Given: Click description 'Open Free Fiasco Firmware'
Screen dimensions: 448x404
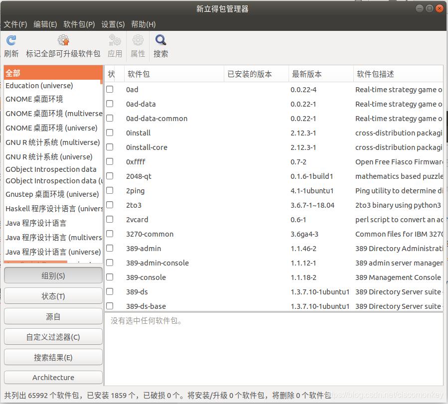Looking at the screenshot, I should (x=399, y=161).
